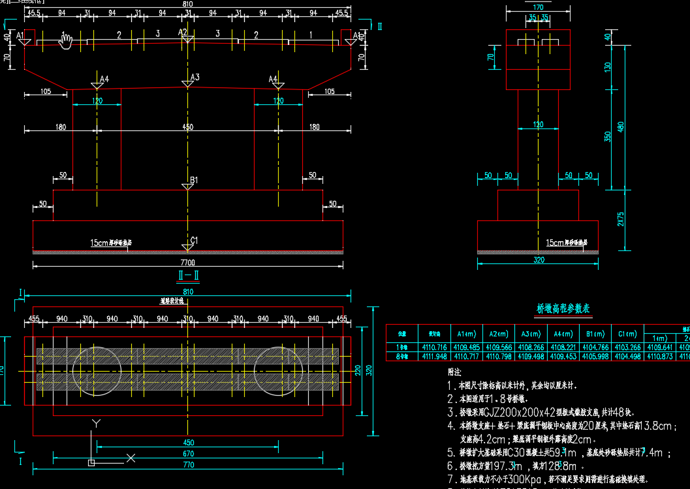Click the Ⅱ-Ⅱ section title
The height and width of the screenshot is (489, 690).
click(x=189, y=276)
